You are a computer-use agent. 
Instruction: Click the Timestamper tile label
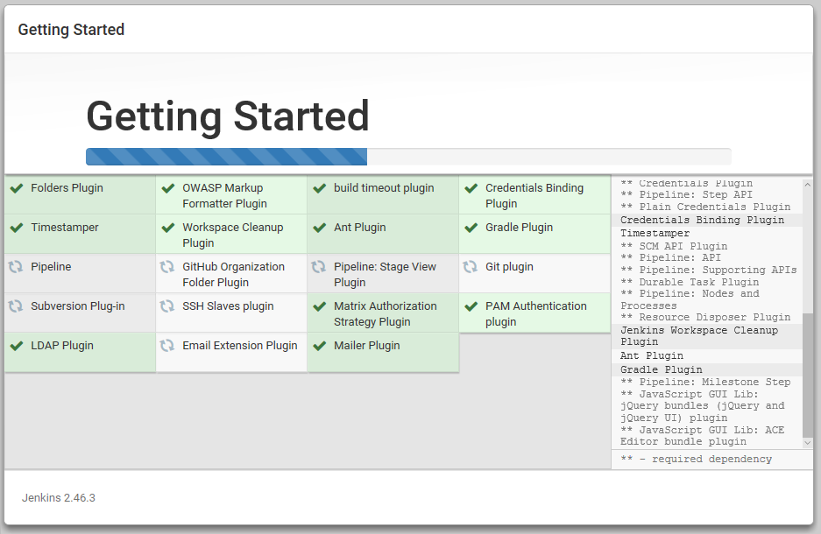point(65,228)
